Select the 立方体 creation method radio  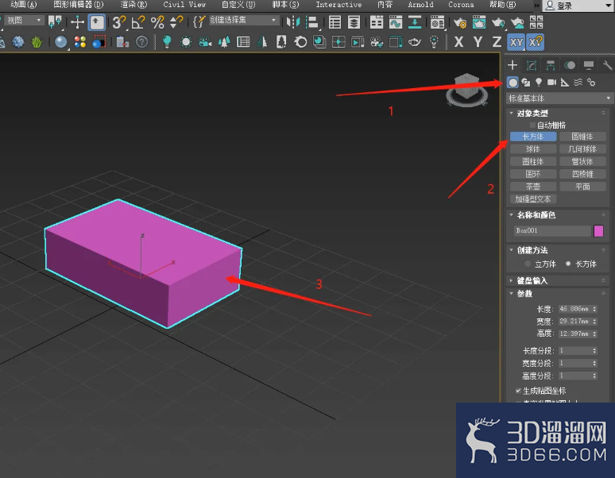point(528,264)
